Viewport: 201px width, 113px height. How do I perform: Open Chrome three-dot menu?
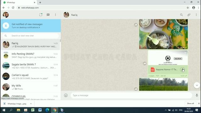pyautogui.click(x=198, y=8)
